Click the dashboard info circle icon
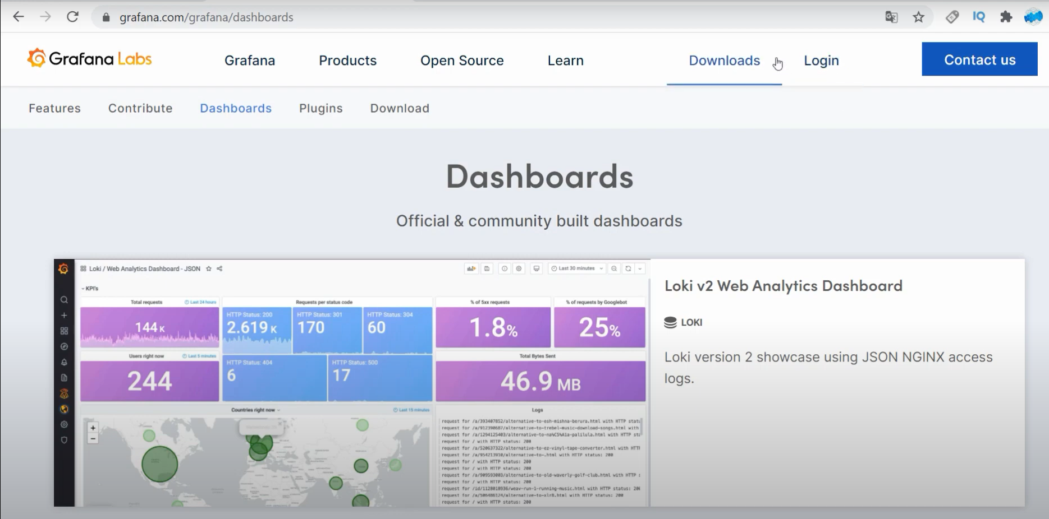Image resolution: width=1049 pixels, height=519 pixels. (x=505, y=269)
